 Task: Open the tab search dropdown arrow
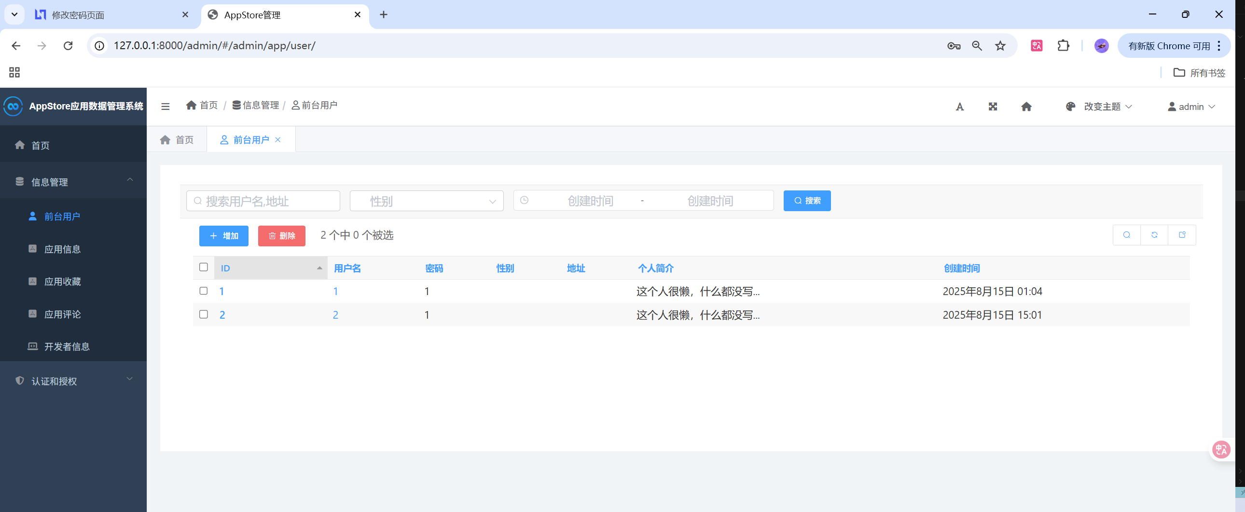[14, 14]
